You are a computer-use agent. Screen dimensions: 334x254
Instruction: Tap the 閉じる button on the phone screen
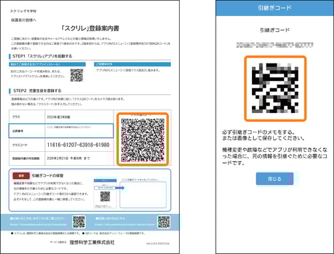click(x=275, y=178)
